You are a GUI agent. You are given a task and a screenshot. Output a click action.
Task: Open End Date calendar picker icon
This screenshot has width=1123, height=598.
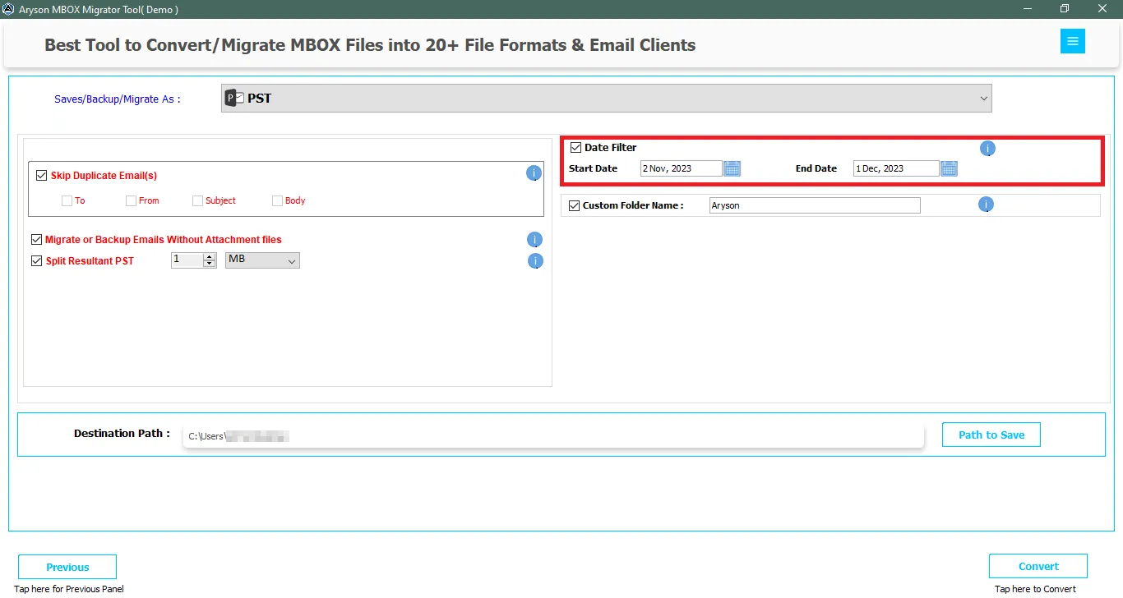(x=949, y=168)
